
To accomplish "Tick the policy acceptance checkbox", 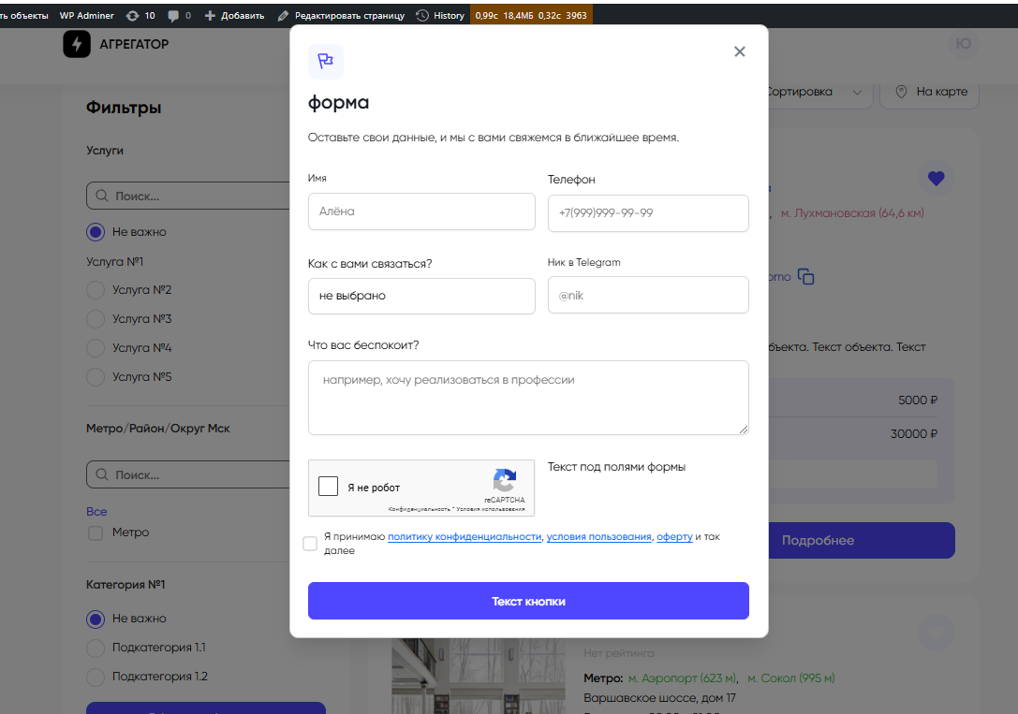I will point(310,544).
